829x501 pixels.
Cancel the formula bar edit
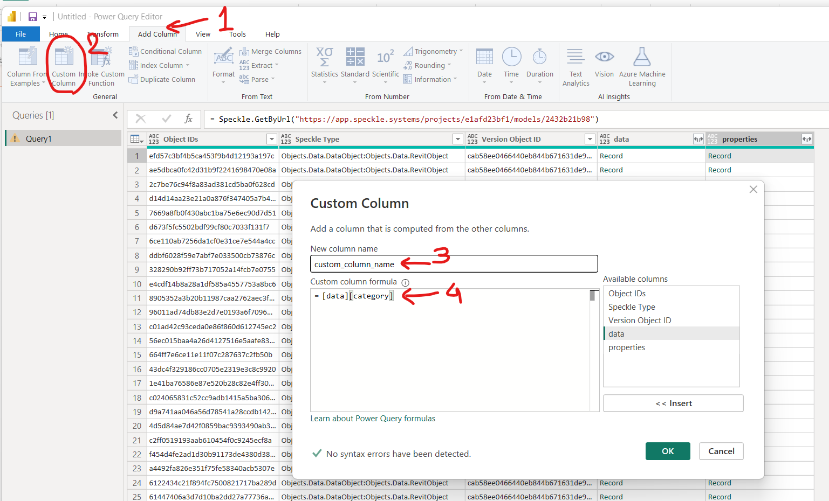tap(141, 119)
